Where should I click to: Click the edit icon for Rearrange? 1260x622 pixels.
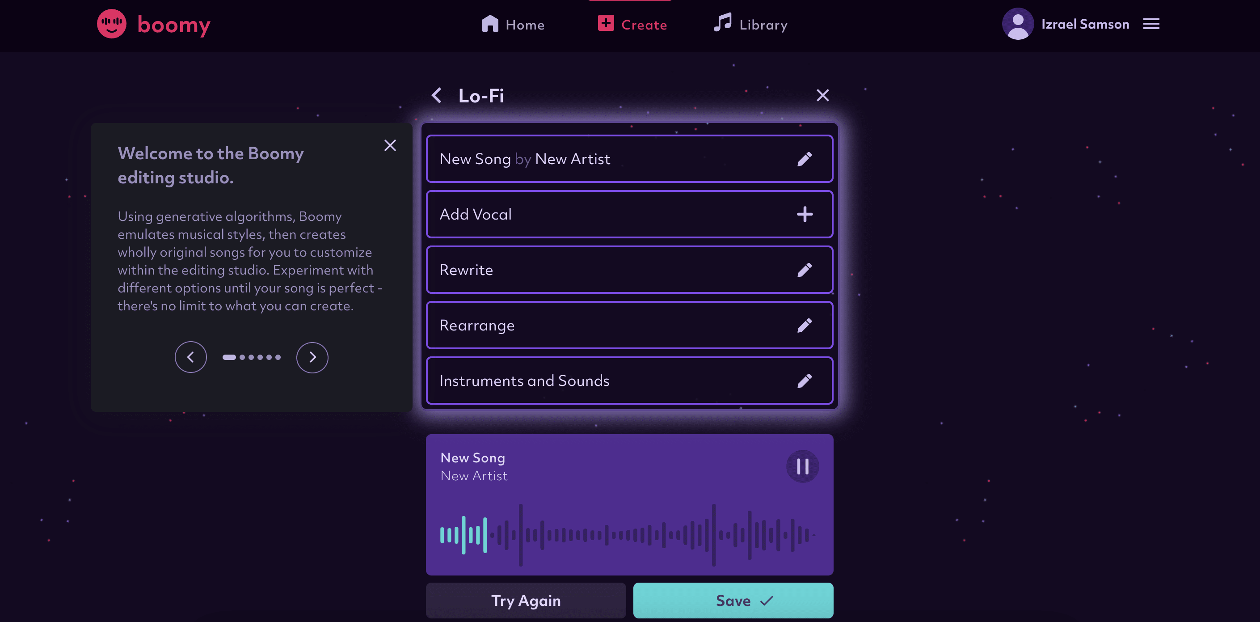coord(805,325)
